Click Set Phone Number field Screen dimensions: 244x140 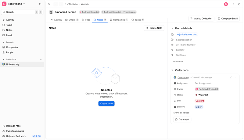click(x=185, y=45)
